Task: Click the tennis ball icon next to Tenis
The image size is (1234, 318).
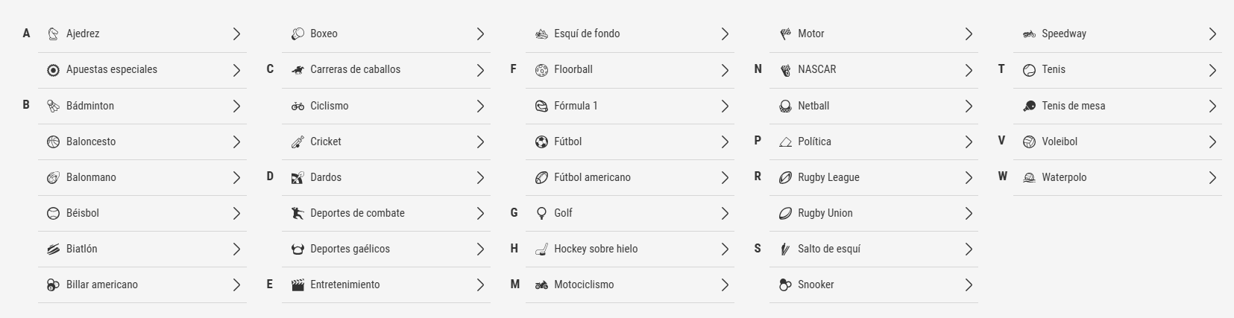Action: [1029, 69]
